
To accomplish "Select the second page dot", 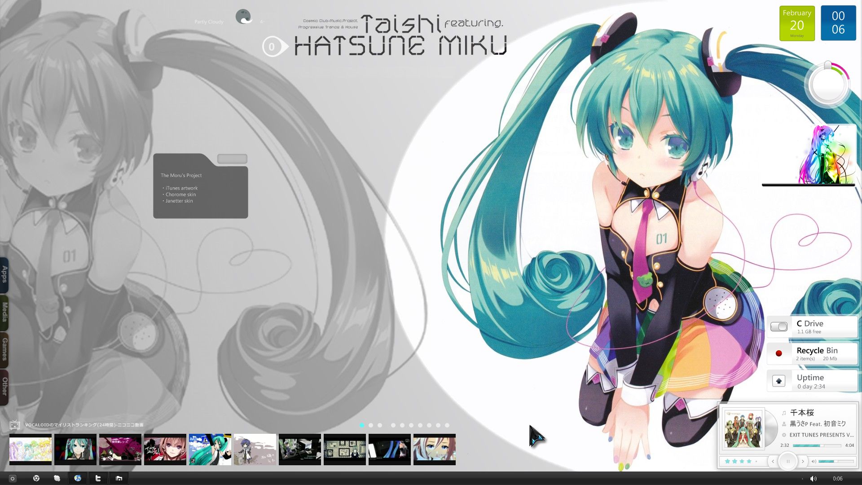I will tap(371, 425).
